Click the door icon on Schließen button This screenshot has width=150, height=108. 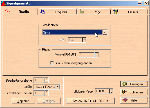pos(124,92)
